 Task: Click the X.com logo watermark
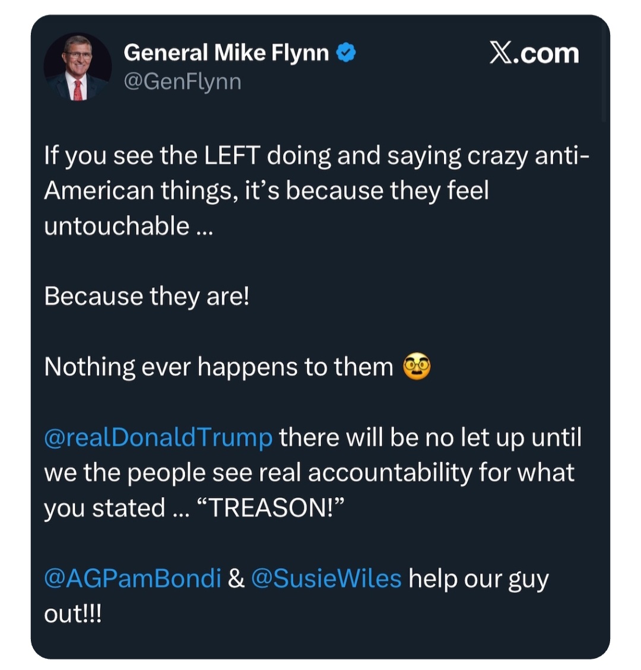click(x=534, y=53)
